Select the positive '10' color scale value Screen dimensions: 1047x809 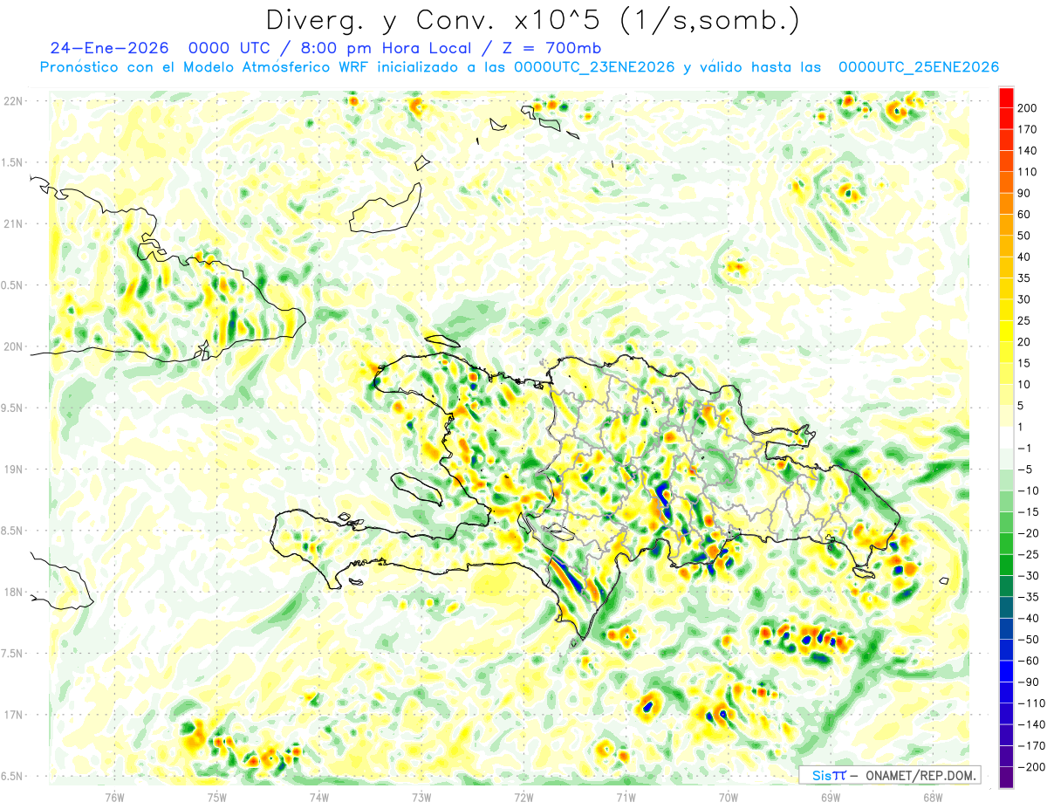pos(1025,384)
